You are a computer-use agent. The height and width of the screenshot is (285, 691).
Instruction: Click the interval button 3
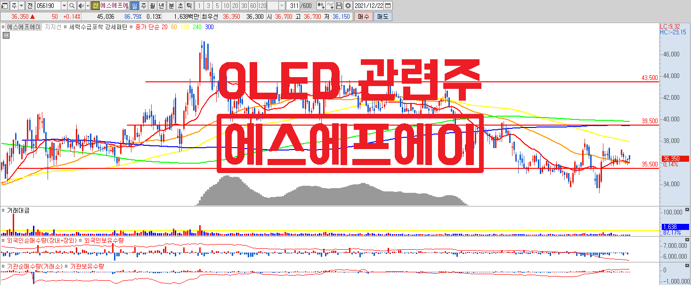[208, 6]
